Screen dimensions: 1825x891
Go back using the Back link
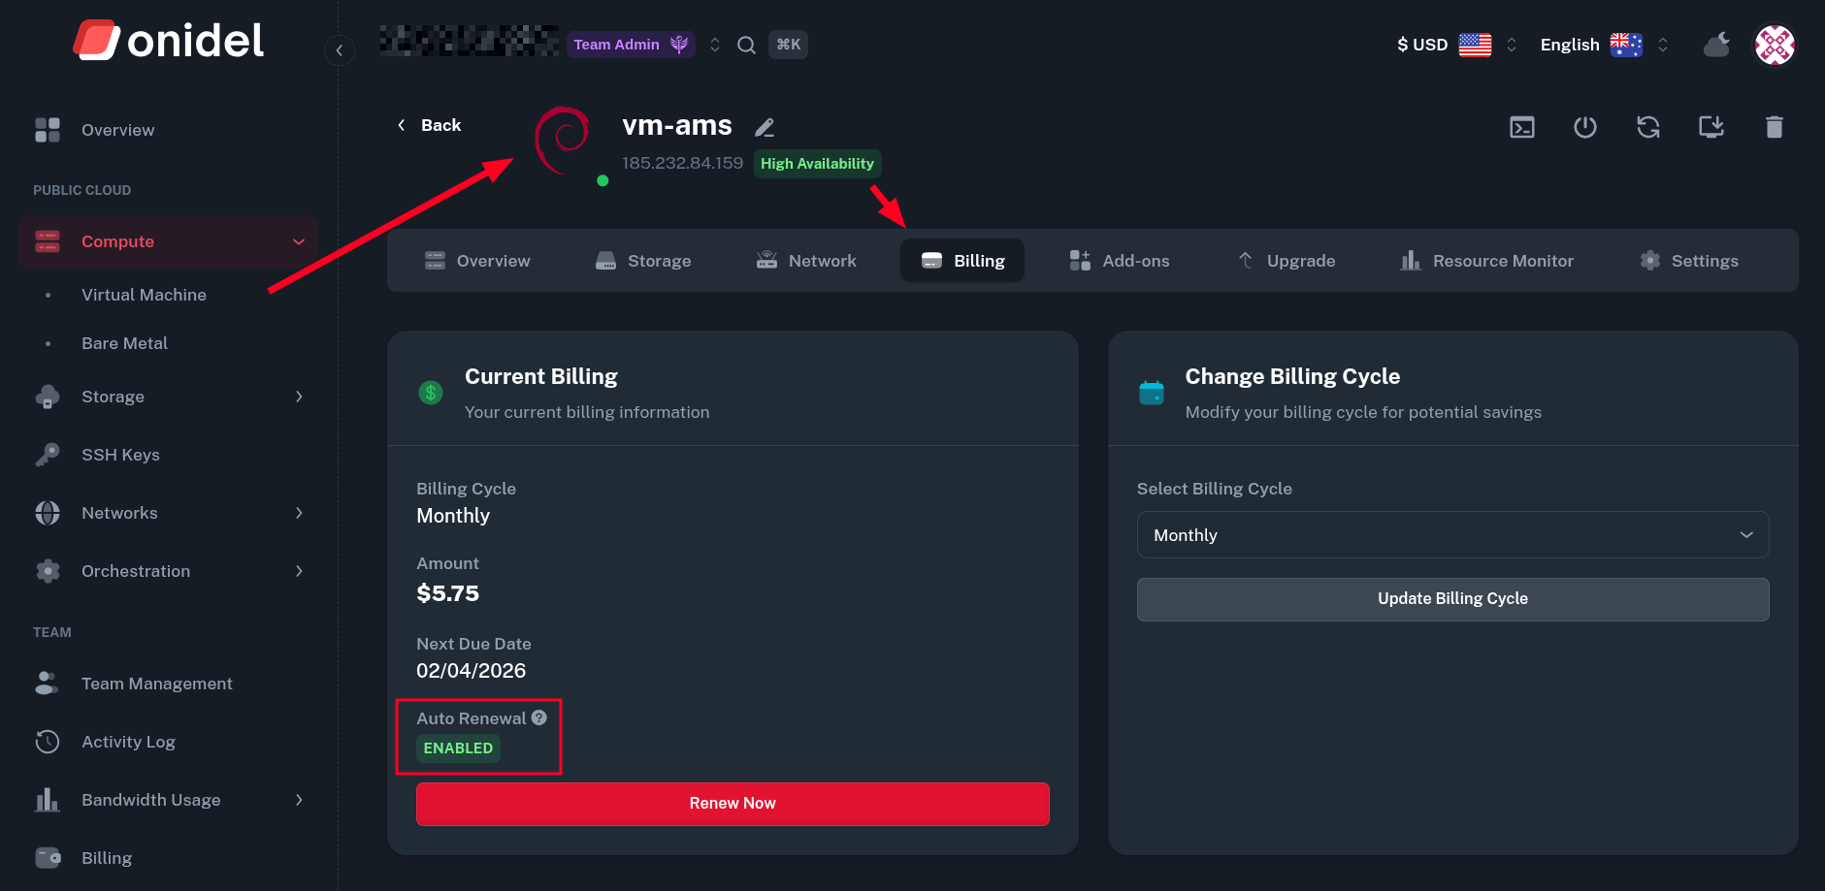click(429, 125)
